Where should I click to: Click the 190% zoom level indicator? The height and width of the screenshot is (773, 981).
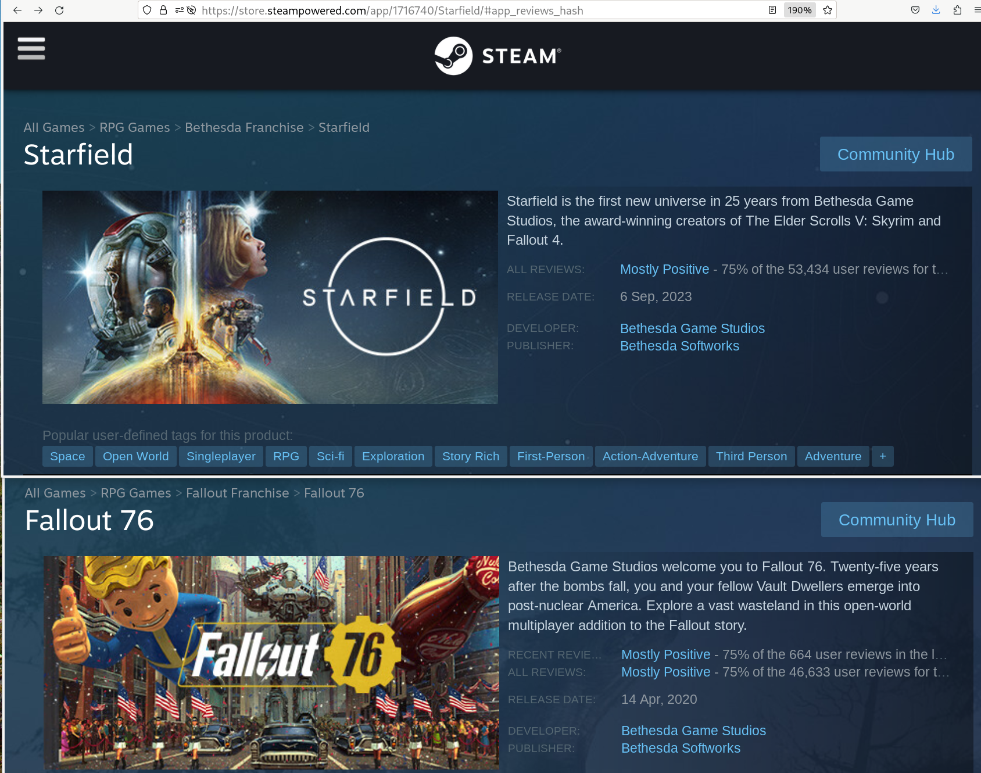(800, 10)
